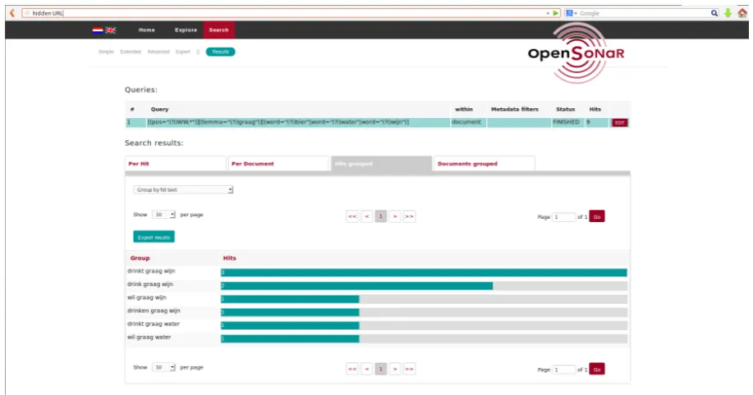Click the top Page number input field
The width and height of the screenshot is (753, 395).
pyautogui.click(x=563, y=217)
